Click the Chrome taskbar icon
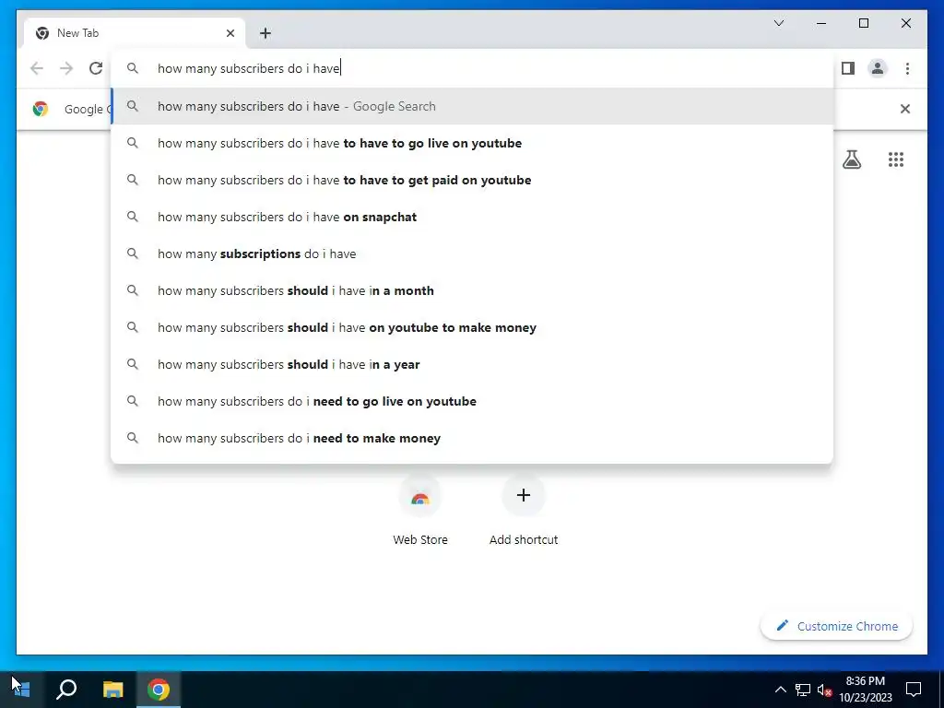 (159, 690)
